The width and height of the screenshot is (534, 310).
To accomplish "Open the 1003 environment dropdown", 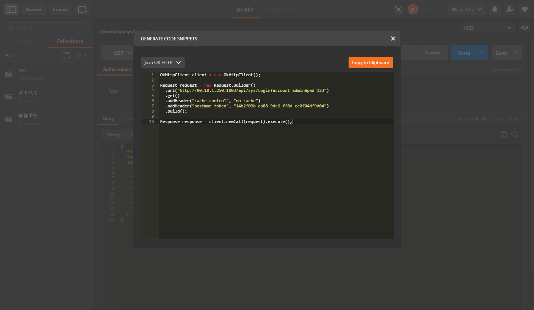I will click(487, 28).
